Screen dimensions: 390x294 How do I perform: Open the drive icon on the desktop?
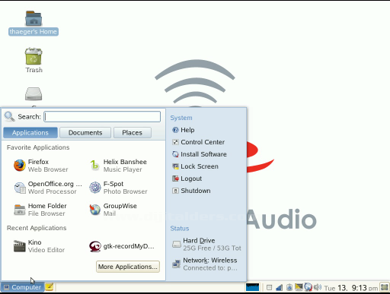pyautogui.click(x=34, y=94)
